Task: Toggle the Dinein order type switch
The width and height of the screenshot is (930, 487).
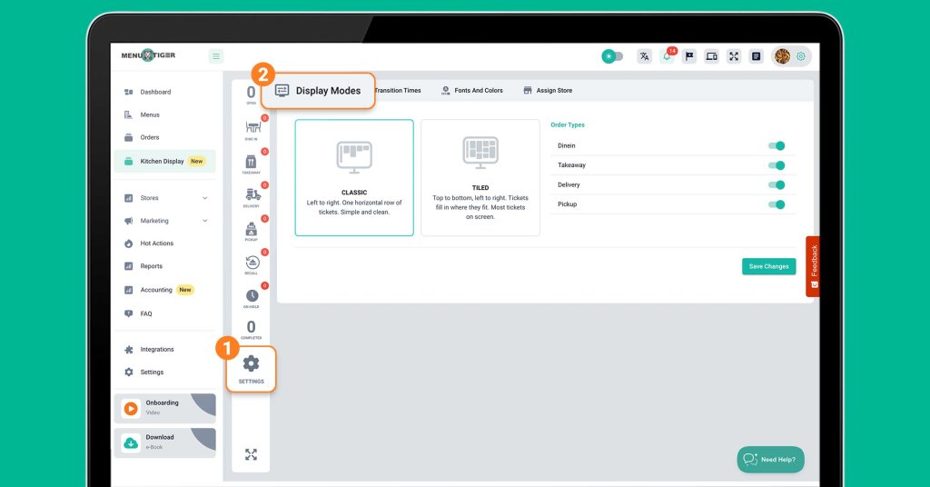Action: (776, 145)
